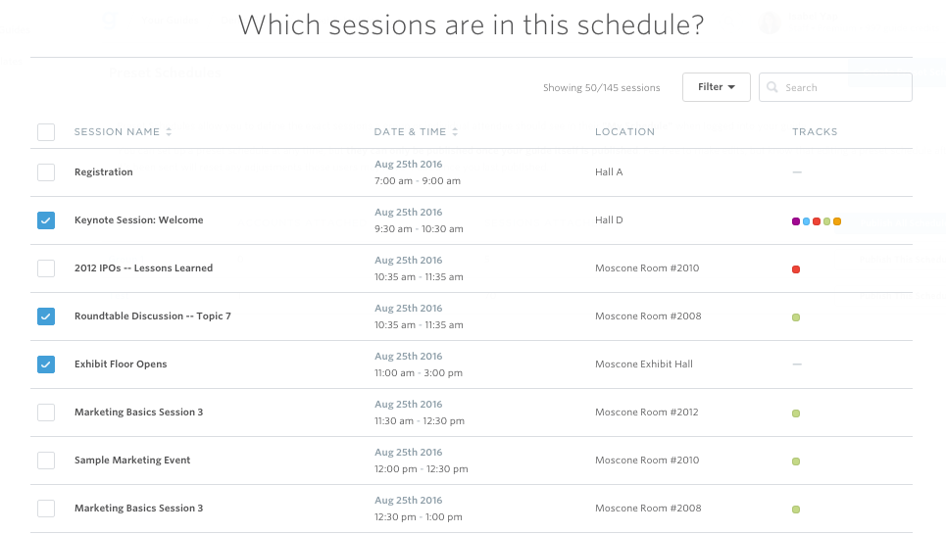The width and height of the screenshot is (946, 534).
Task: Click into the Search sessions field
Action: pyautogui.click(x=835, y=87)
